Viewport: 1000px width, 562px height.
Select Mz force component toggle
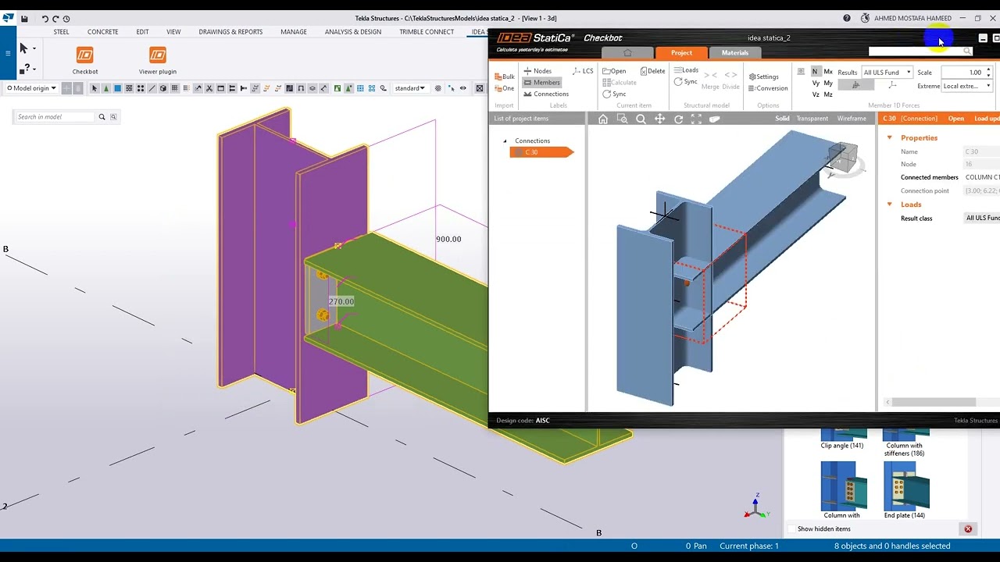828,94
